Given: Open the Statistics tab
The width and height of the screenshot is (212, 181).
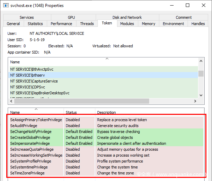Looking at the screenshot, I should pyautogui.click(x=35, y=24).
